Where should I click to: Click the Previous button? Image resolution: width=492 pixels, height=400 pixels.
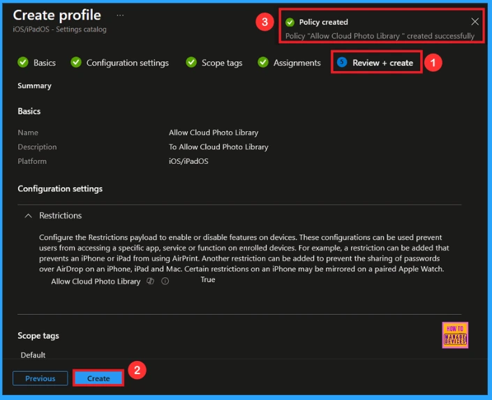coord(40,378)
